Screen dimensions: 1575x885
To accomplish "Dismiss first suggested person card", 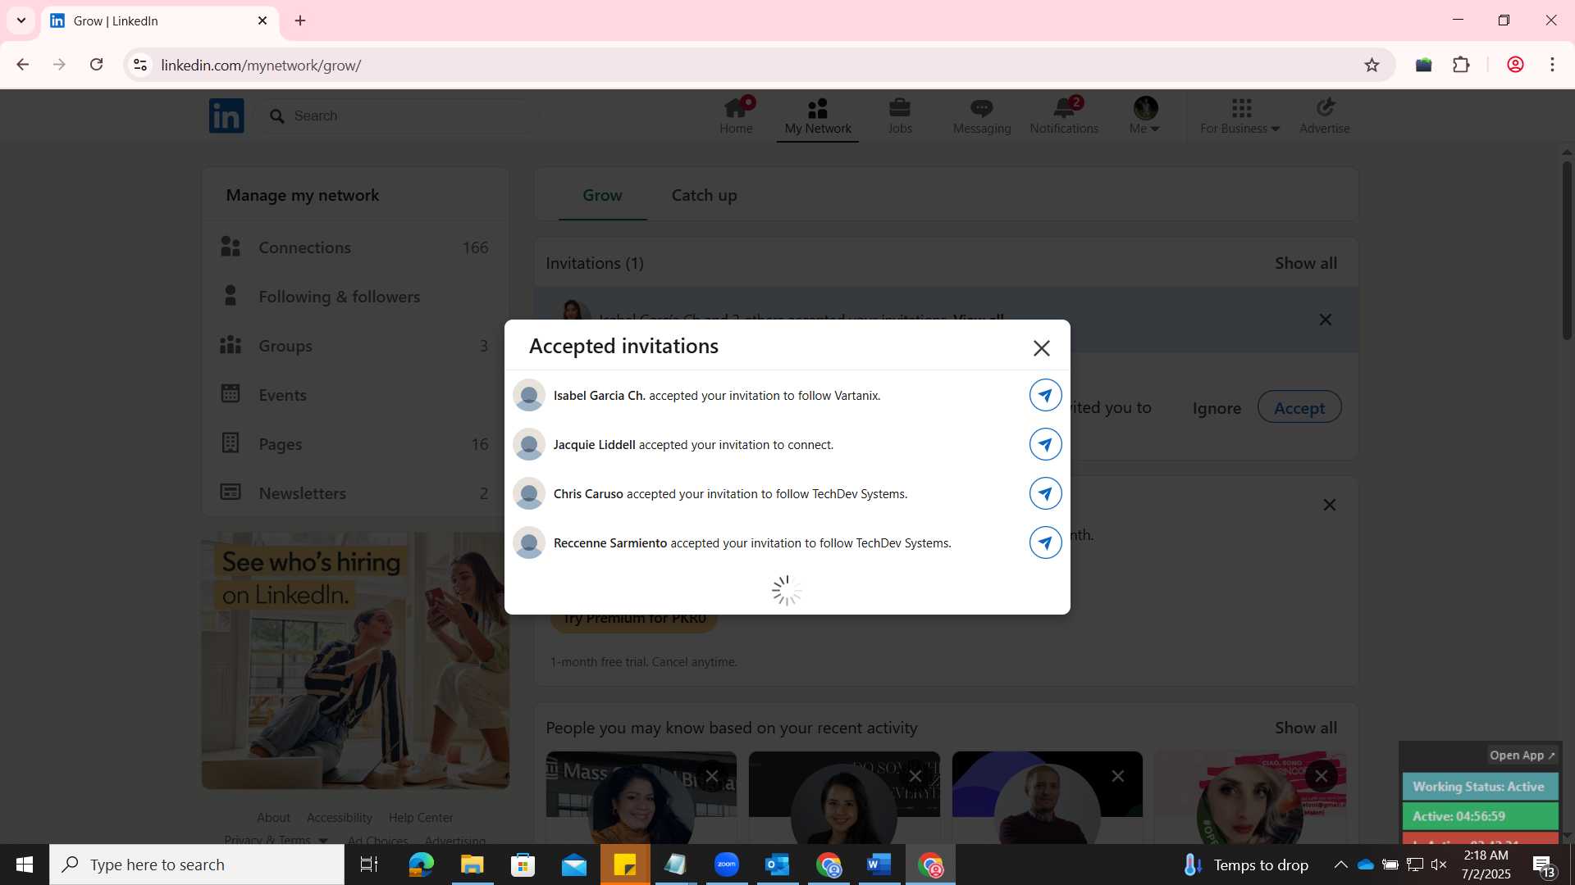I will click(712, 776).
